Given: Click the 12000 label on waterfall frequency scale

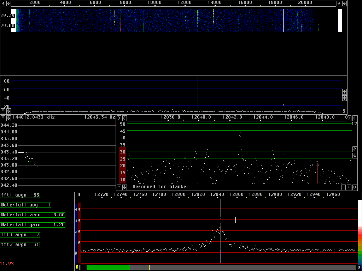Looking at the screenshot, I should [185, 2].
